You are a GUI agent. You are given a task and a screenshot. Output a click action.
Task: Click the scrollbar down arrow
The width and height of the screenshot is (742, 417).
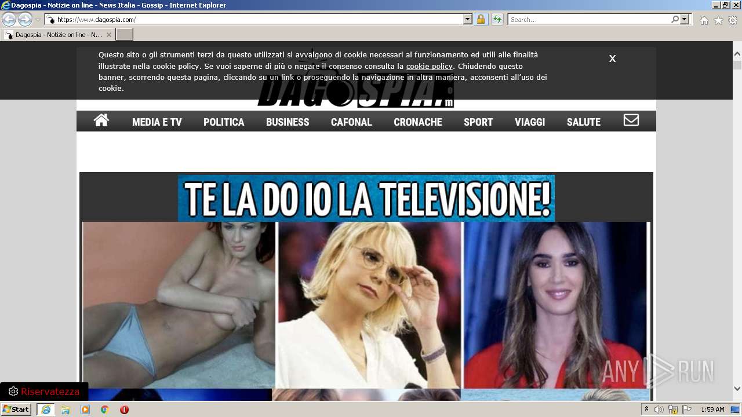click(737, 389)
